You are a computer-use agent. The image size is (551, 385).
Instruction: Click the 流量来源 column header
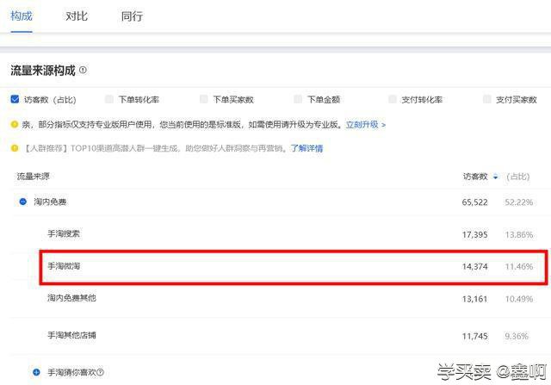point(34,177)
